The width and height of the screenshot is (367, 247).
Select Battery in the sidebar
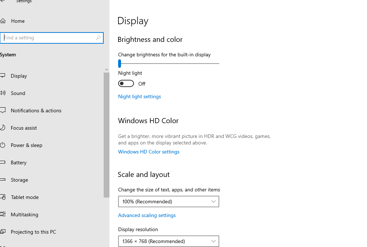(x=18, y=162)
